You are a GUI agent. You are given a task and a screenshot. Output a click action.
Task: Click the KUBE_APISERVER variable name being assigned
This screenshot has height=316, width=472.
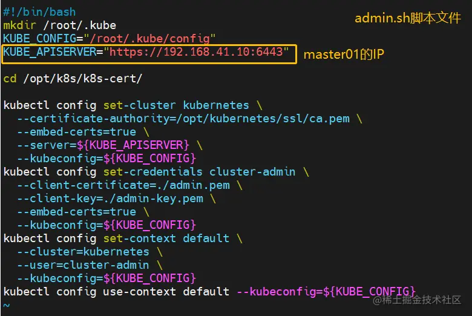tap(50, 52)
